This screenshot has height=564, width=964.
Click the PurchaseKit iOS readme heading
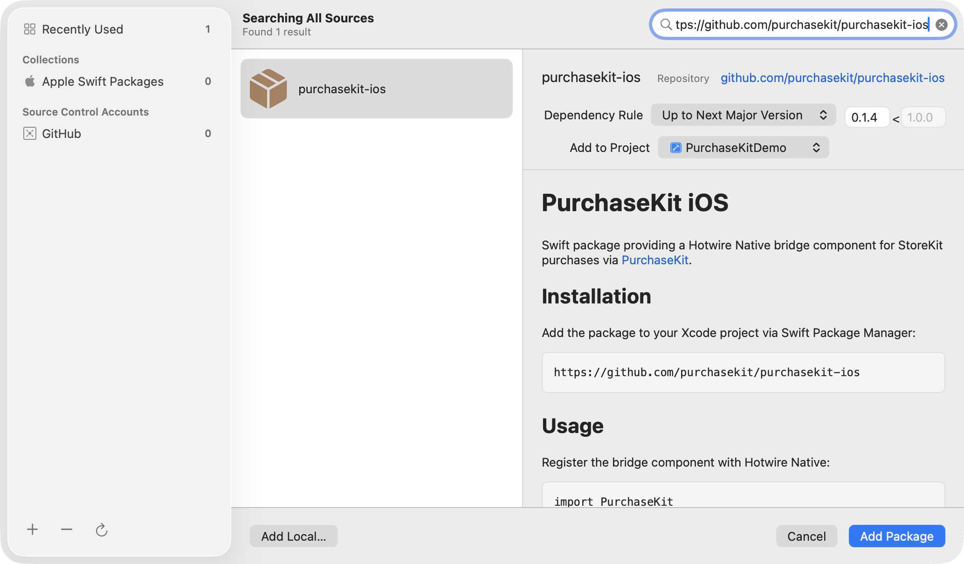[635, 203]
